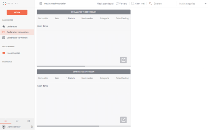The height and width of the screenshot is (130, 208).
Task: Sort Afgewezen table by Categorie
Action: click(105, 78)
